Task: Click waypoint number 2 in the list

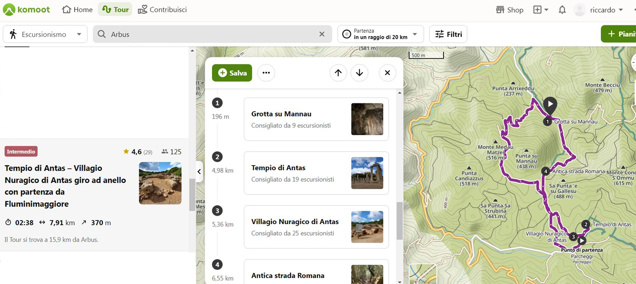Action: tap(217, 157)
